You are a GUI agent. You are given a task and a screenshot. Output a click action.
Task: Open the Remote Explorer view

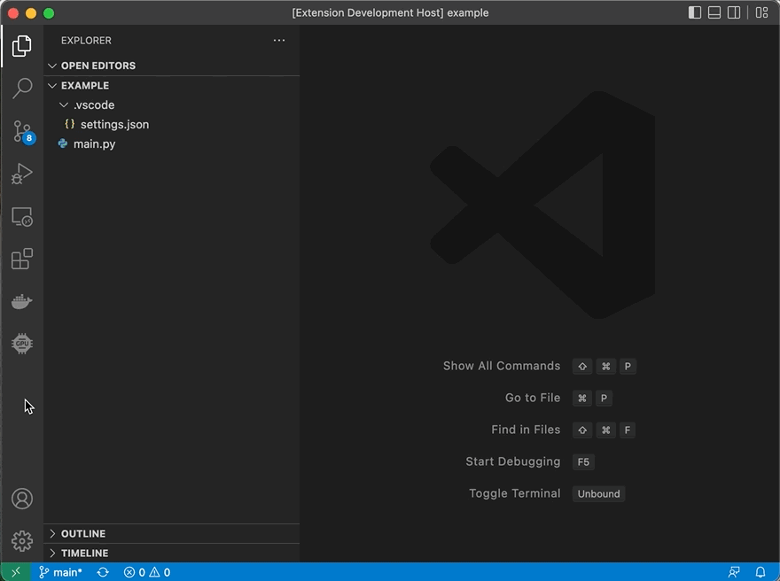click(22, 217)
